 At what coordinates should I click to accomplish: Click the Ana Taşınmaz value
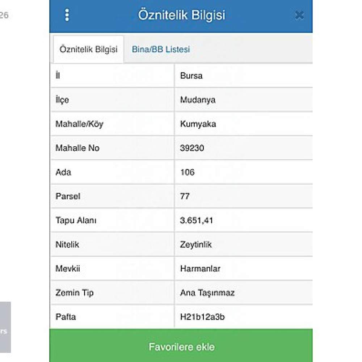(207, 292)
